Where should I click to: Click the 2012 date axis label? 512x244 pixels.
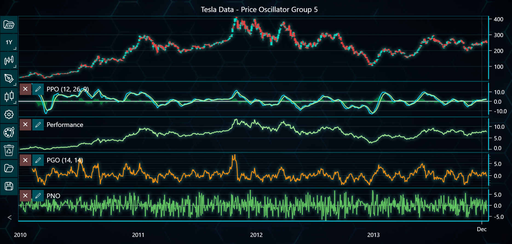click(x=256, y=235)
